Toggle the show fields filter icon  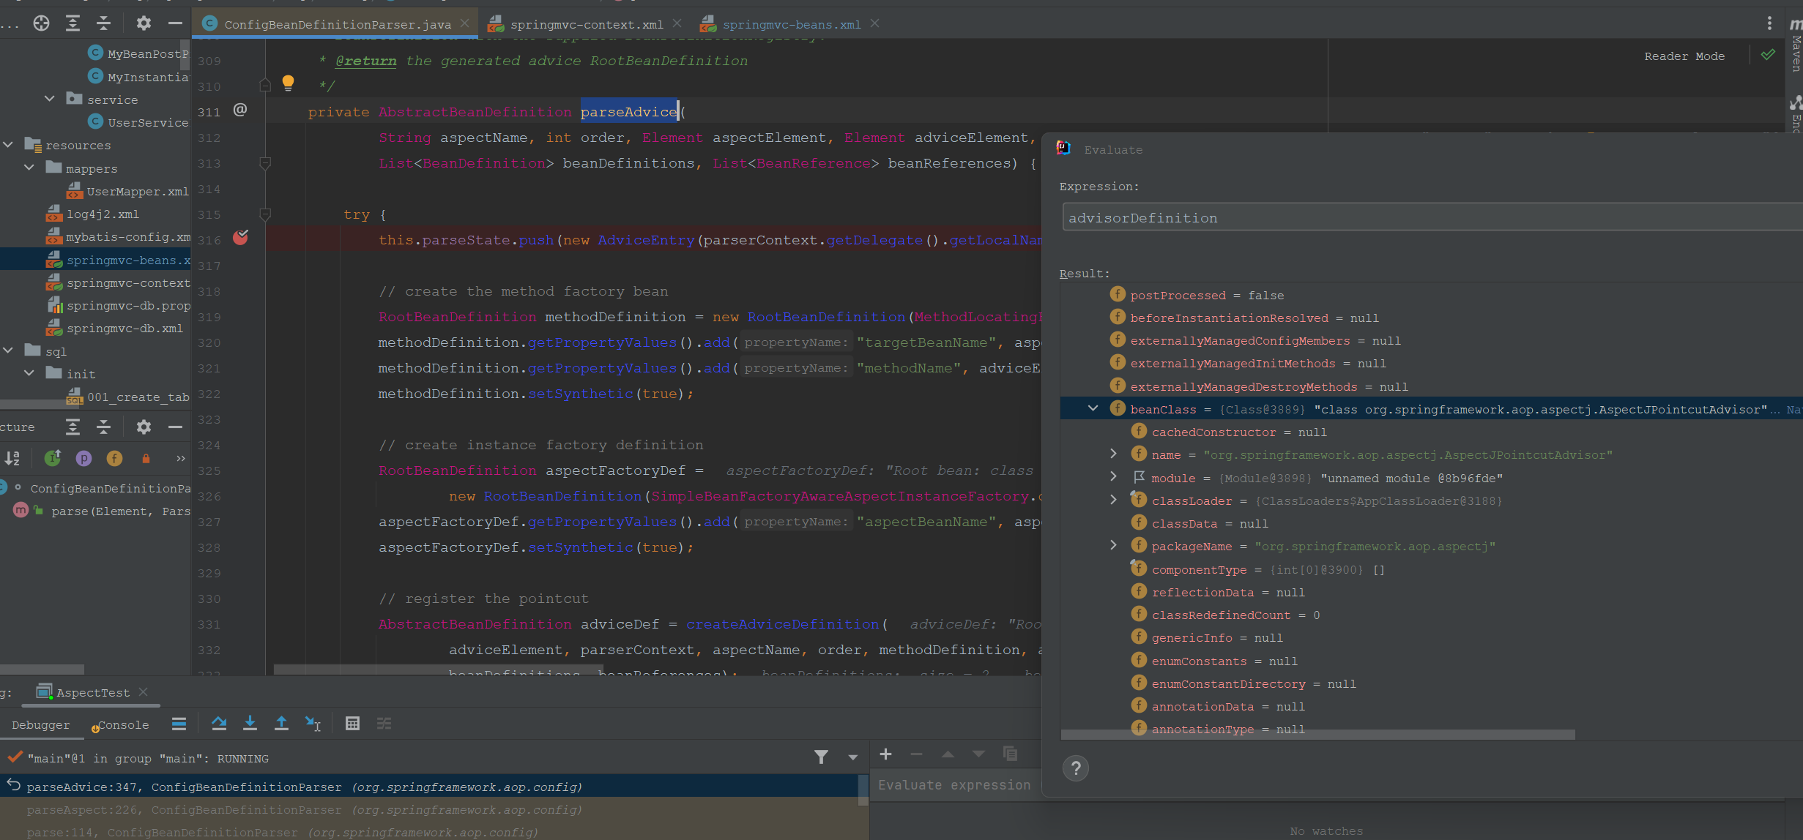pos(114,459)
